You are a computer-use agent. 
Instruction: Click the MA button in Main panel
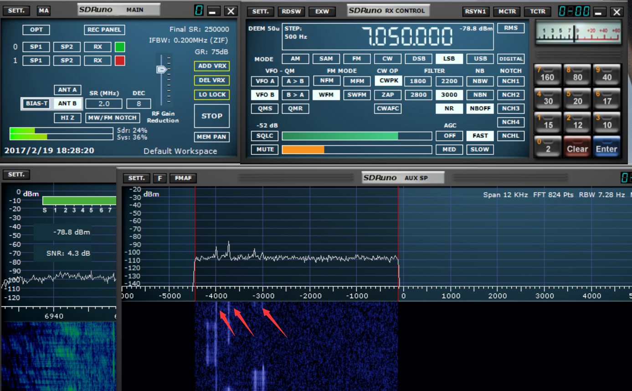(44, 10)
